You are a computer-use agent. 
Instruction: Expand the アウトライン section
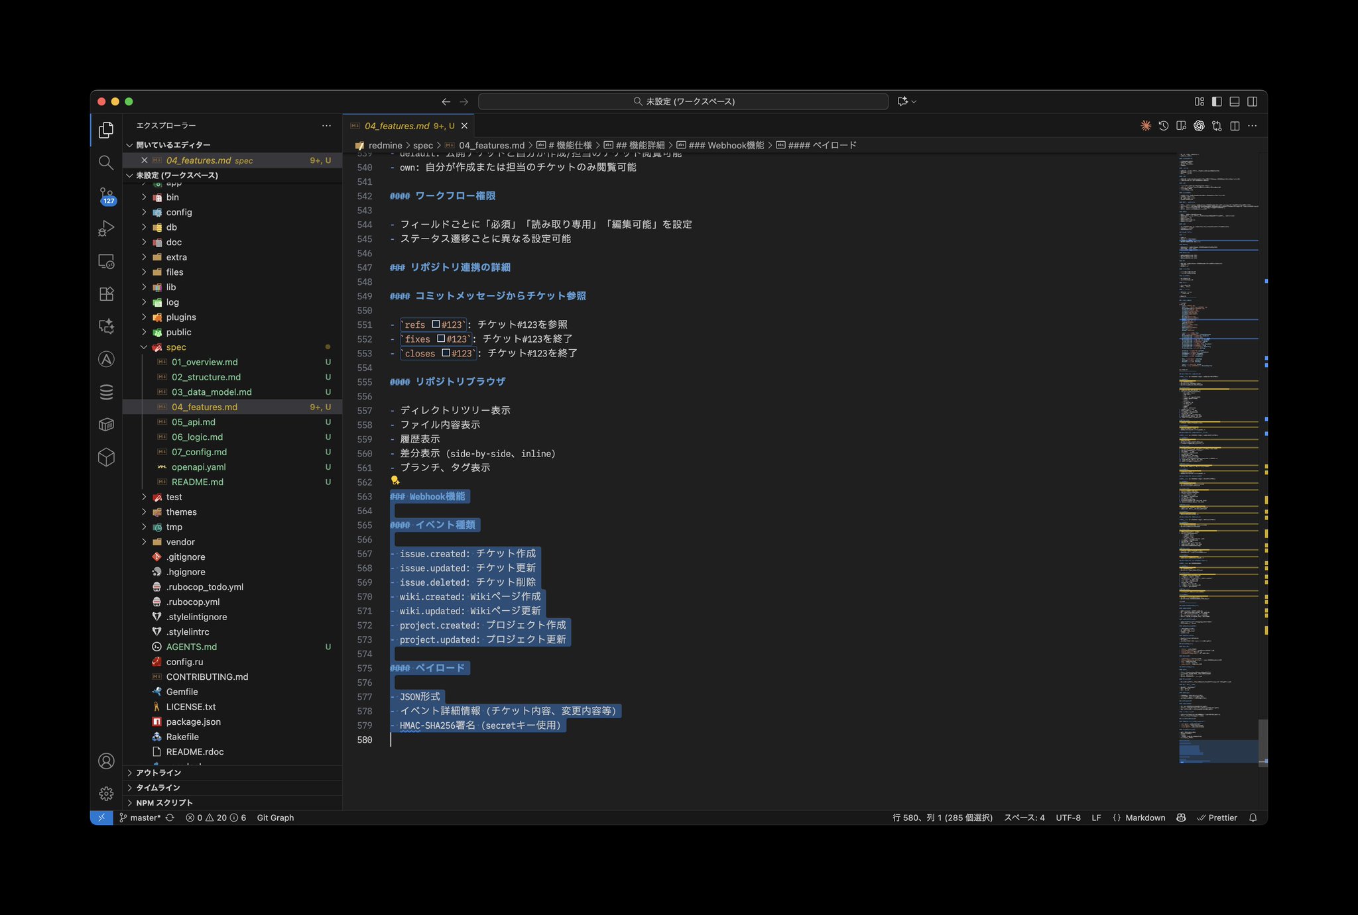tap(158, 773)
